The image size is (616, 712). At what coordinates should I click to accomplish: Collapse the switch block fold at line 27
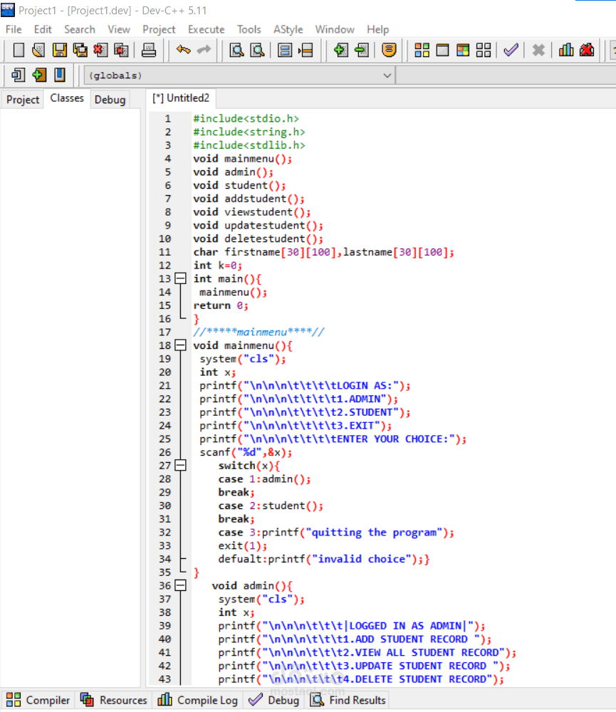[x=181, y=465]
